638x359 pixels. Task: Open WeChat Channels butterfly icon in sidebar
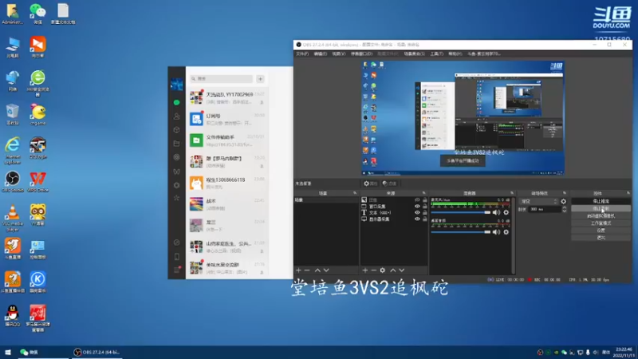pos(176,172)
